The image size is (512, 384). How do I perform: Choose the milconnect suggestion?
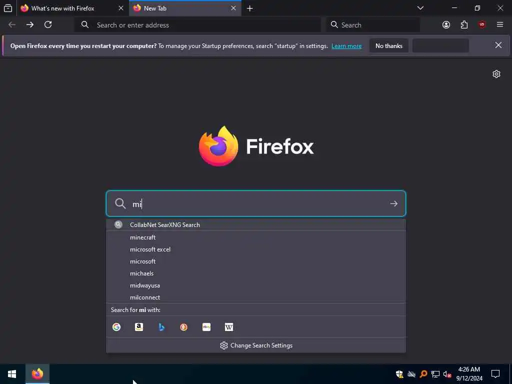pos(256,297)
